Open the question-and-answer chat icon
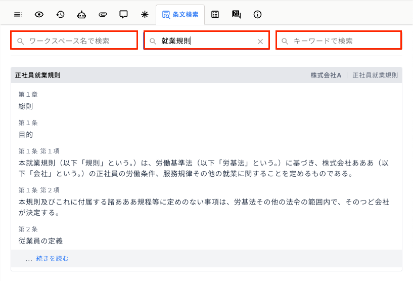The image size is (413, 281). point(236,15)
